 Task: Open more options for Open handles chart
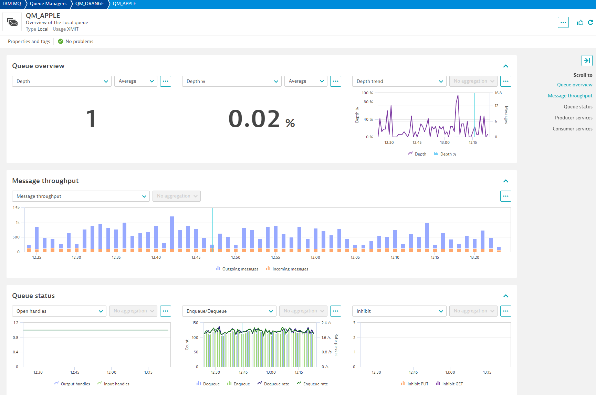[166, 311]
